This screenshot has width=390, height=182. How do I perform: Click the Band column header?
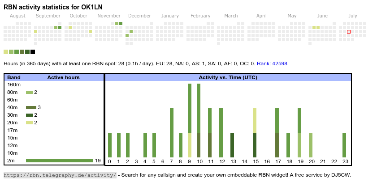[x=14, y=77]
